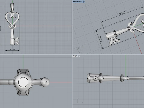Select the 25.00 dimension text
This screenshot has width=144, height=108.
coord(122,13)
